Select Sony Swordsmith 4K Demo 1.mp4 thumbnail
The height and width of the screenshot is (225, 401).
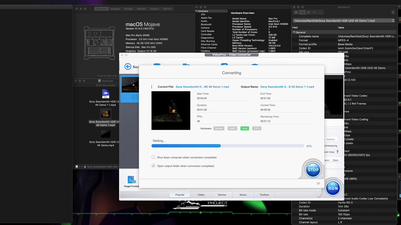[x=106, y=114]
